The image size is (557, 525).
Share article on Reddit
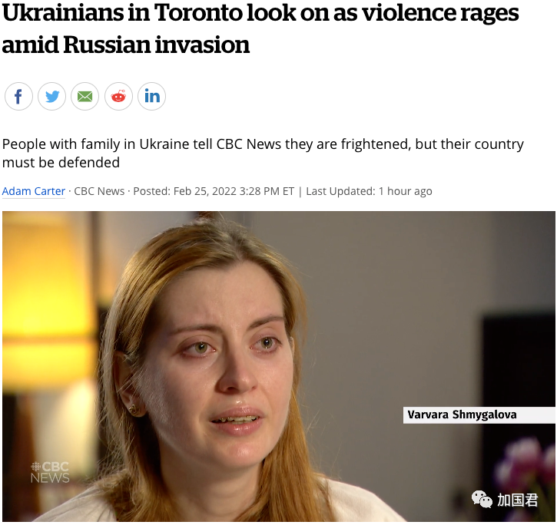click(x=118, y=96)
